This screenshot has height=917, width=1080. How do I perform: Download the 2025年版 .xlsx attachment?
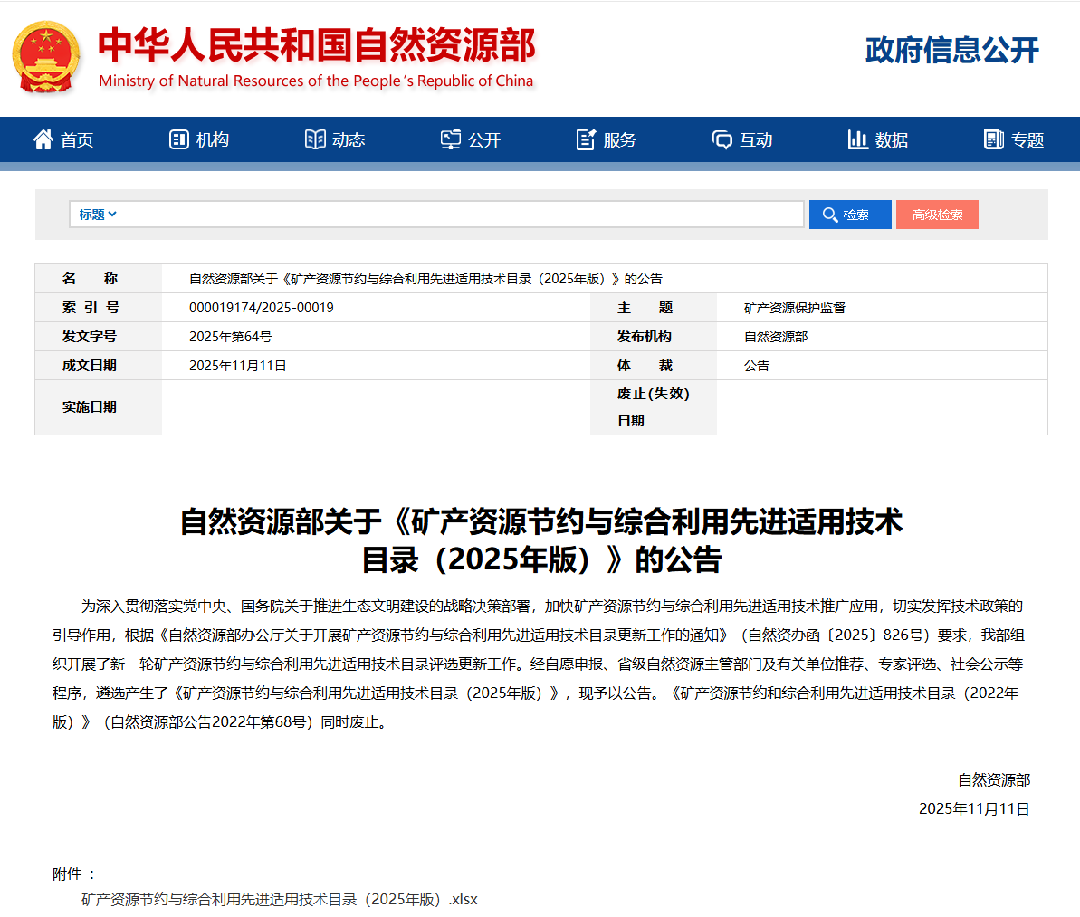pyautogui.click(x=279, y=899)
